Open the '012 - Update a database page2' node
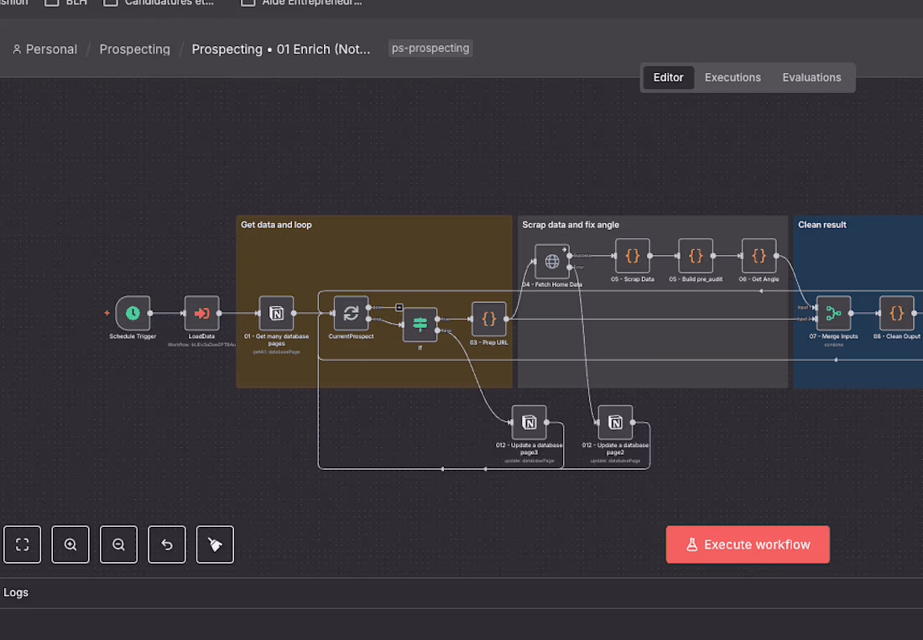 [615, 423]
